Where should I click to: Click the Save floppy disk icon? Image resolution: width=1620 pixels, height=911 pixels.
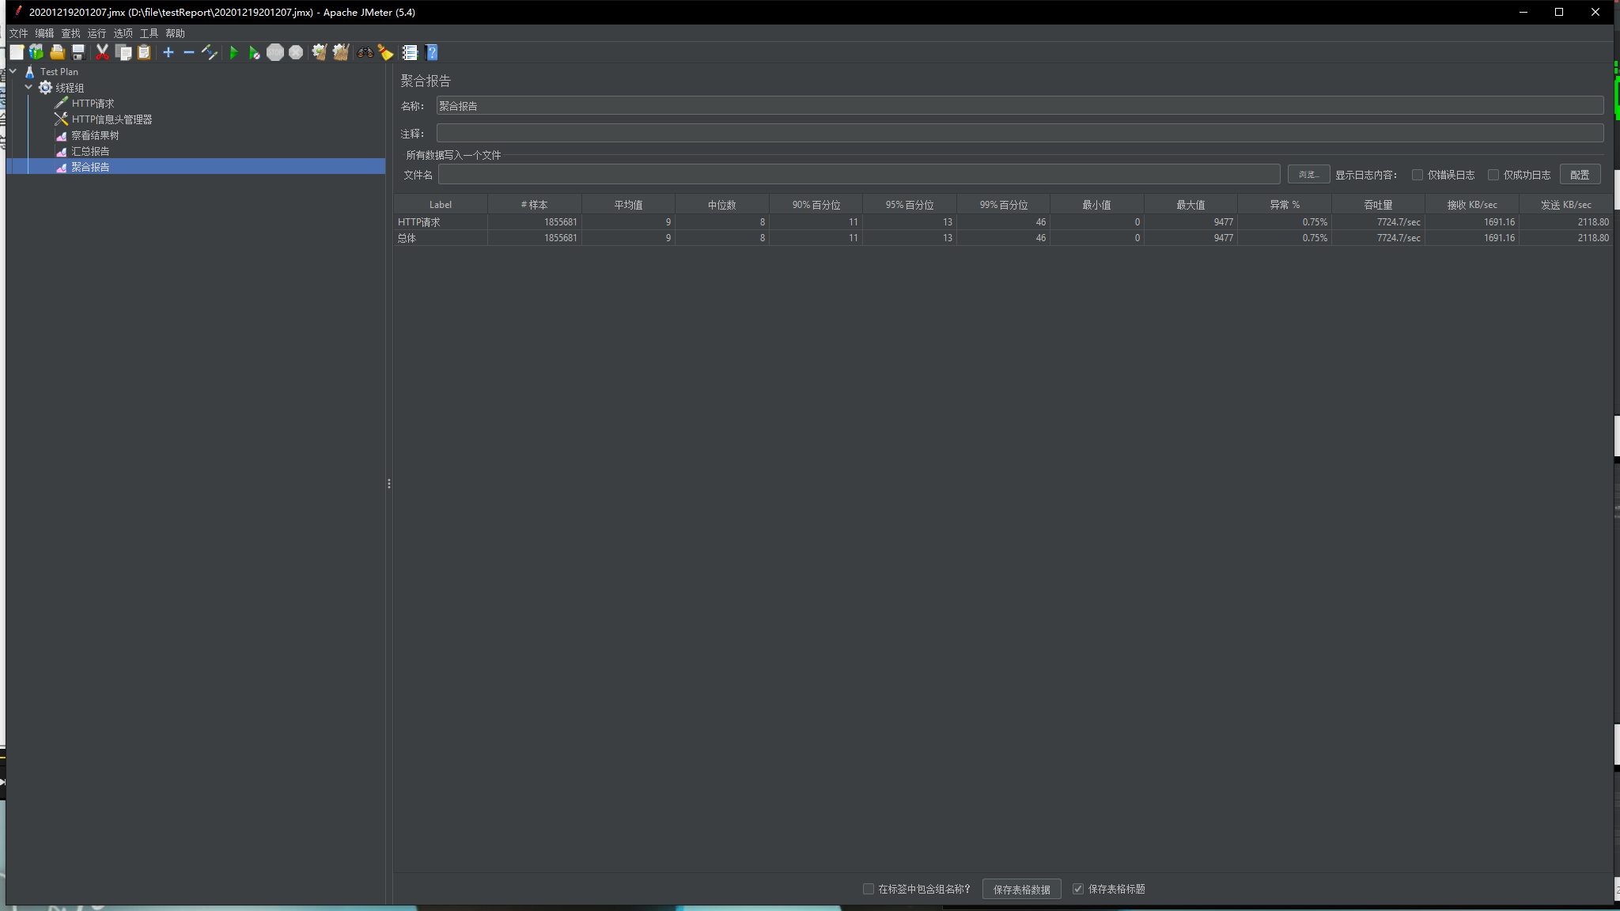78,53
